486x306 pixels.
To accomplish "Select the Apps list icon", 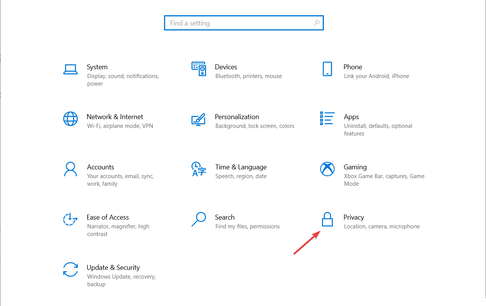I will click(x=327, y=118).
